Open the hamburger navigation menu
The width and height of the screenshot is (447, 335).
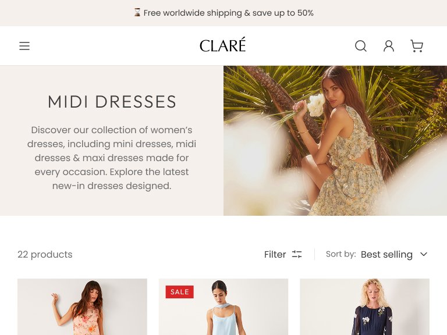coord(24,46)
